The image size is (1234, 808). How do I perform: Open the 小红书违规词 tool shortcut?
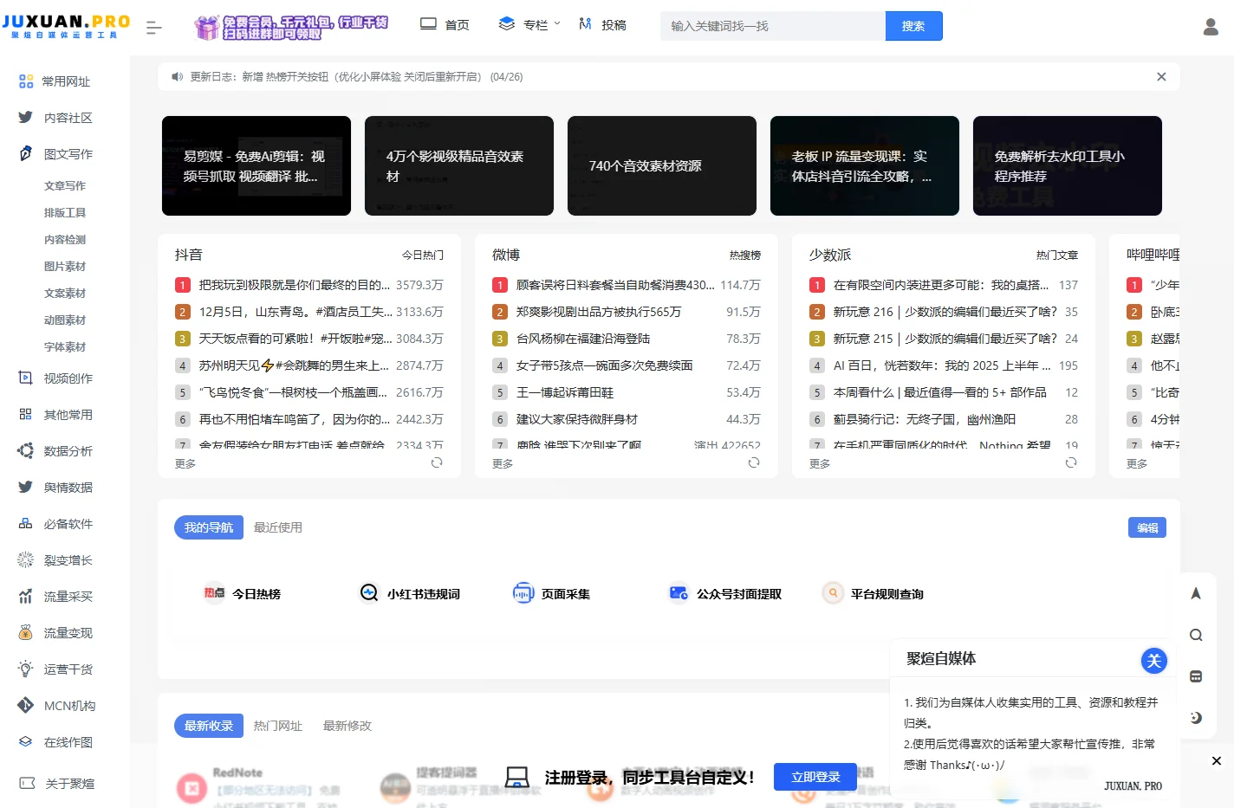pos(410,594)
